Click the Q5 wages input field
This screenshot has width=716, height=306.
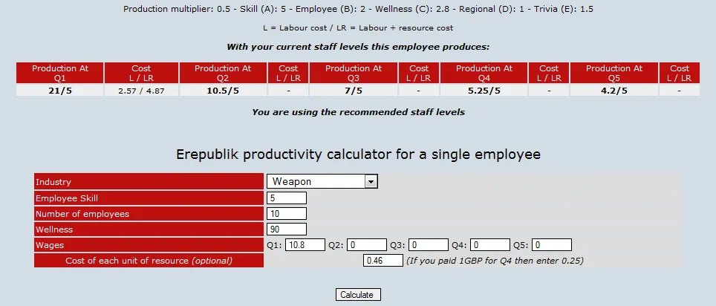tap(552, 245)
